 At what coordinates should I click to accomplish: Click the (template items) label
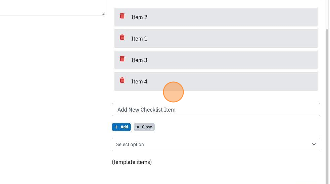[132, 162]
